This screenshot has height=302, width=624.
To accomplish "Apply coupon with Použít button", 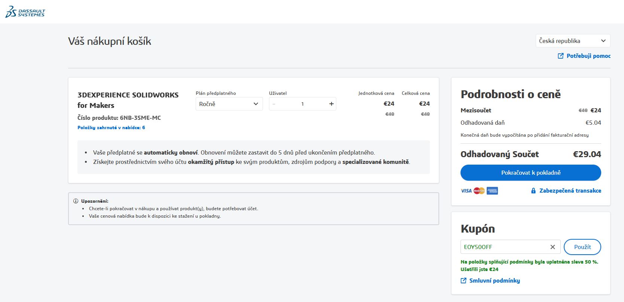I will (x=582, y=247).
